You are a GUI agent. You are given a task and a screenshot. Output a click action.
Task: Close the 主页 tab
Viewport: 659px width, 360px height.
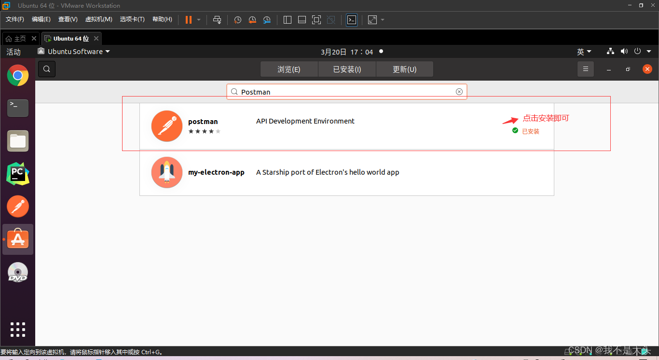click(34, 39)
